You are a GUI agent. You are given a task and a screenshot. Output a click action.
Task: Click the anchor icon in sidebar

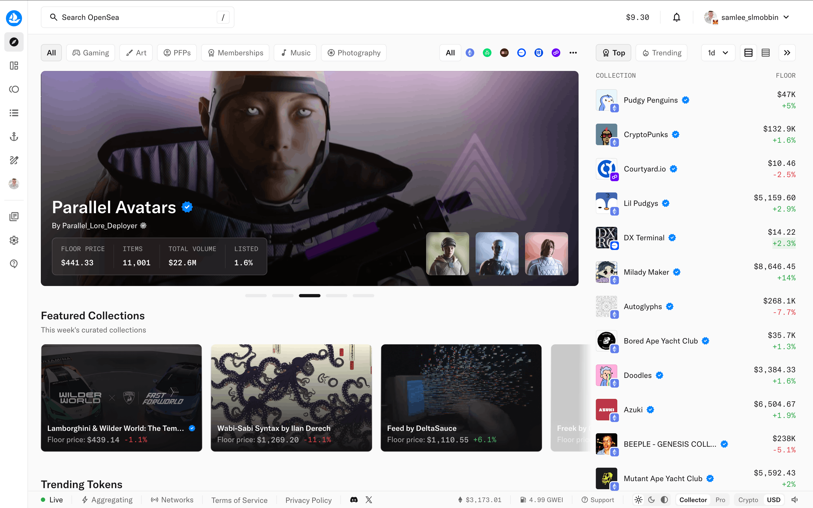(14, 137)
